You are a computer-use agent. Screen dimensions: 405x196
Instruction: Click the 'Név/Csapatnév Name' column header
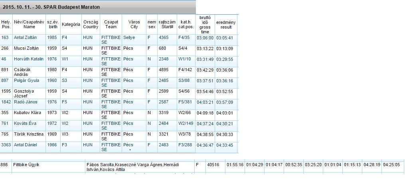(29, 25)
